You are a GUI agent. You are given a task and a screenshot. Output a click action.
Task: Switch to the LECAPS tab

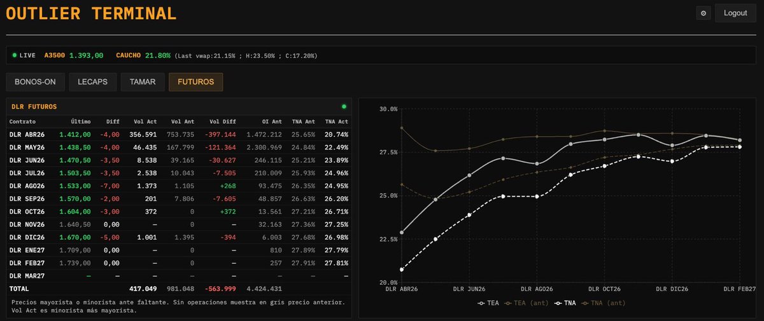click(x=92, y=81)
